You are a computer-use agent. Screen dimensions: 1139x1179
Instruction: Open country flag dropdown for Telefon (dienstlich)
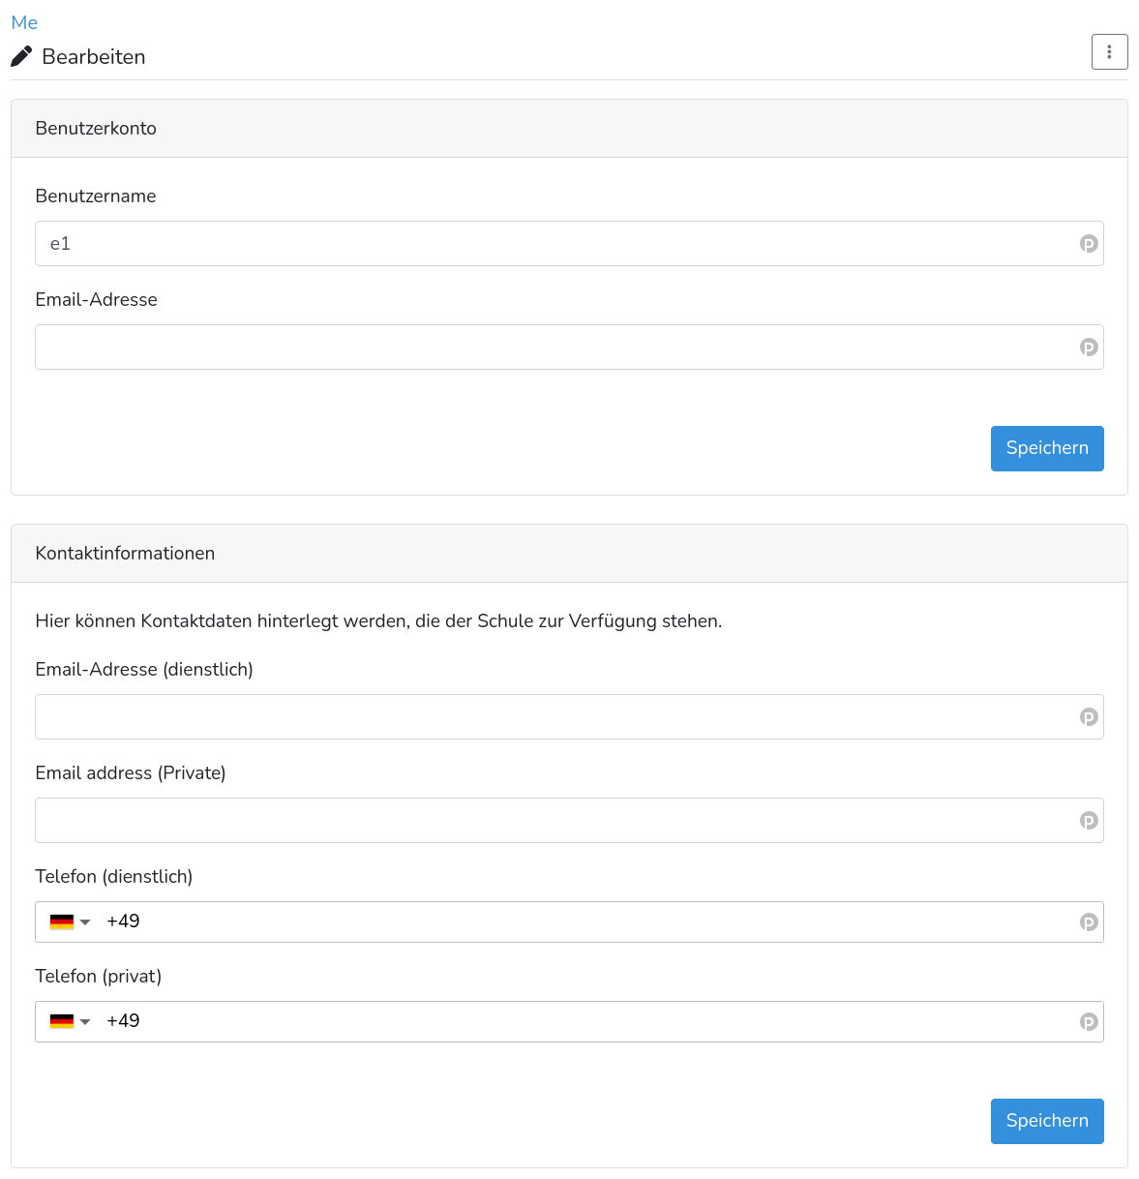70,922
